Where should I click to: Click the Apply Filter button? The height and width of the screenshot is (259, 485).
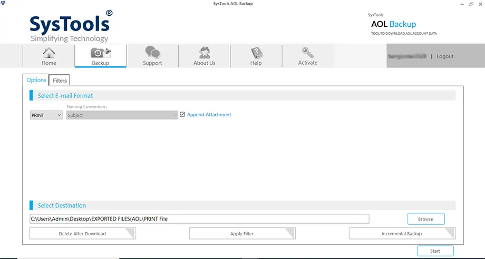click(x=242, y=233)
